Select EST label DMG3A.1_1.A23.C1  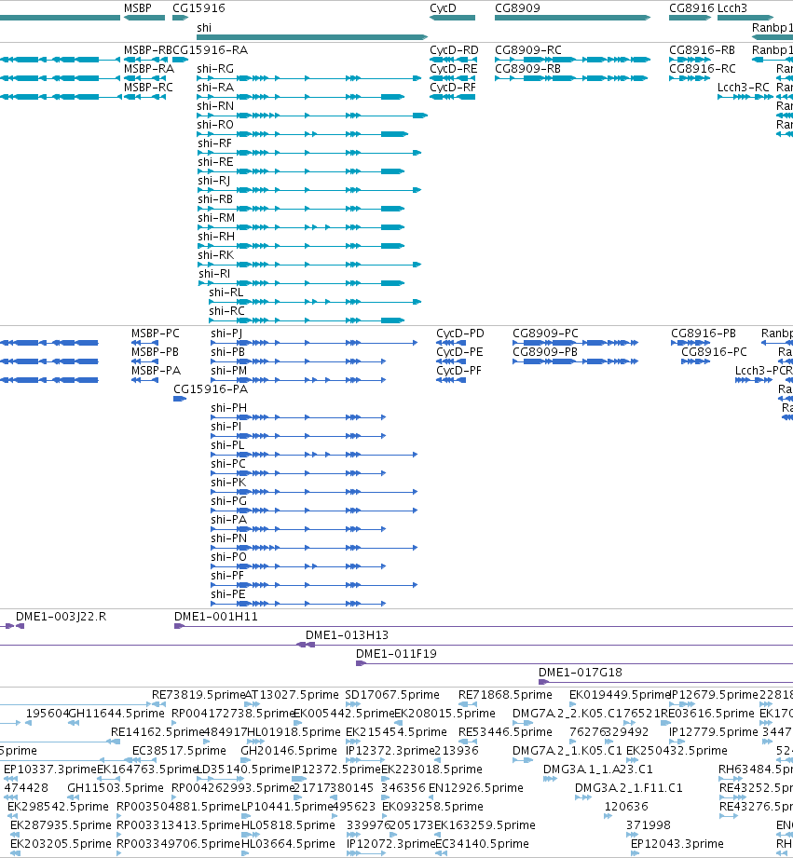[x=598, y=769]
